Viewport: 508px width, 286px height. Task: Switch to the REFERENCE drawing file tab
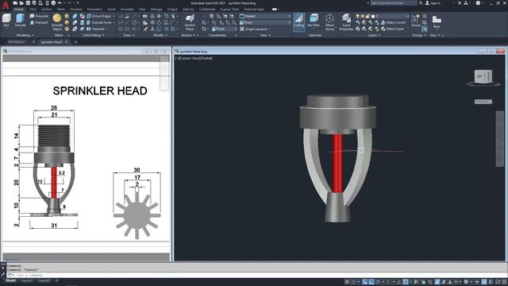point(17,42)
